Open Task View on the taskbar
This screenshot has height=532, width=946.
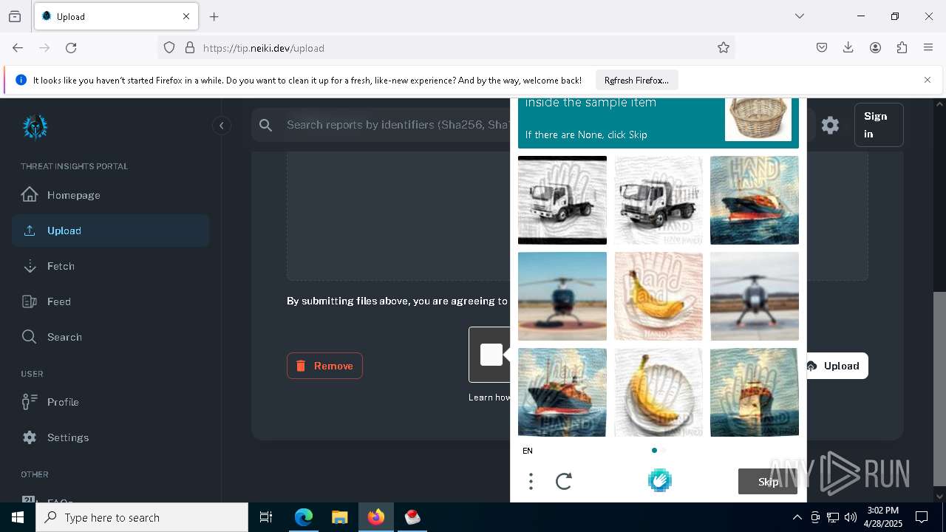[266, 517]
